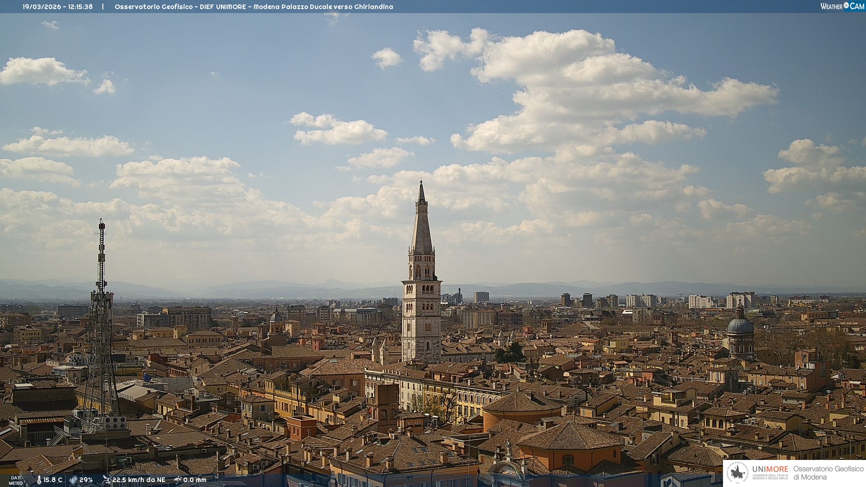Click the 29% humidity value
Screen dimensions: 866x487
click(x=86, y=480)
